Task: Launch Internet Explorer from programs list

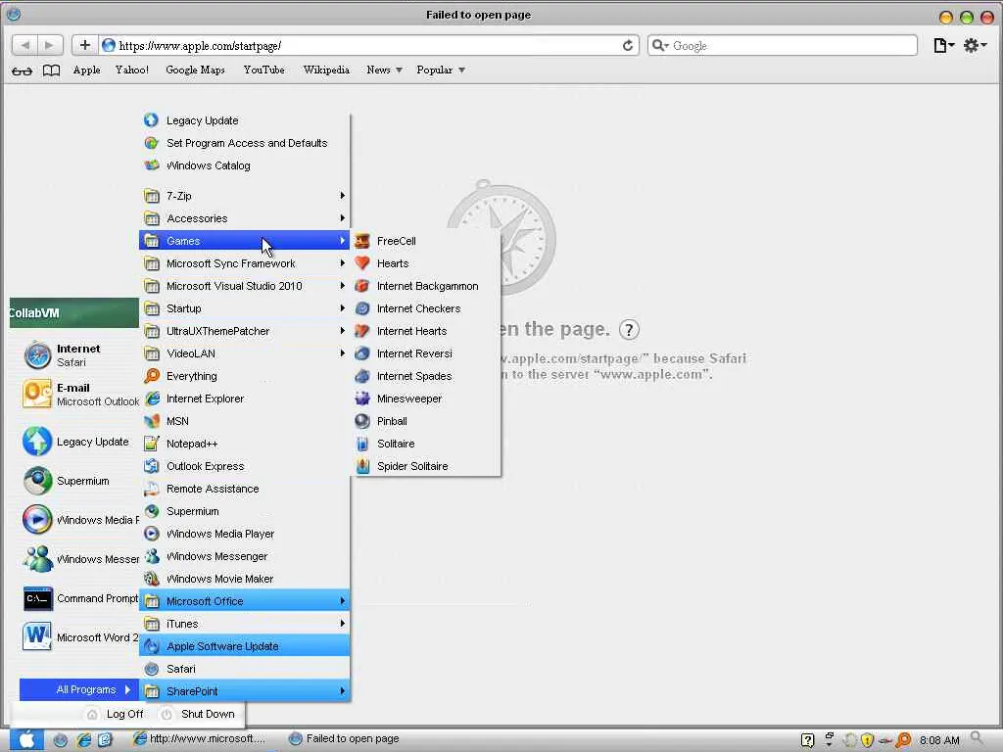Action: [x=244, y=399]
